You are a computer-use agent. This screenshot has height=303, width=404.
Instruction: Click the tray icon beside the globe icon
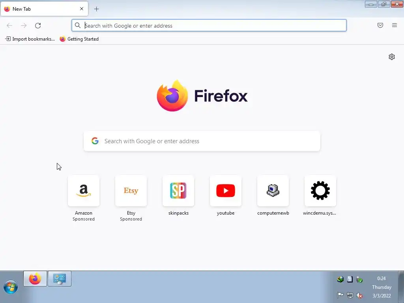350,279
